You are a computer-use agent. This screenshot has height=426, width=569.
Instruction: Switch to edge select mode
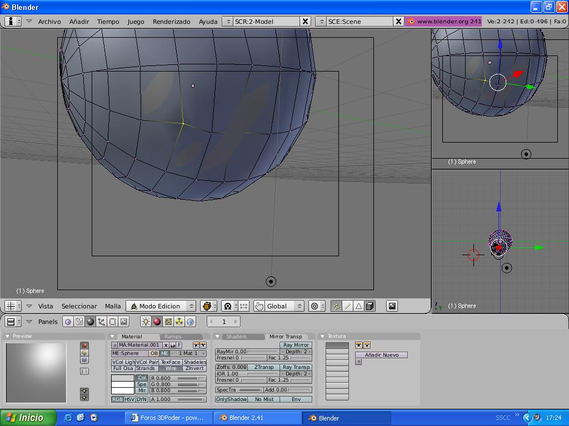point(347,306)
